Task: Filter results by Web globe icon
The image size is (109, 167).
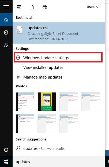Action: 45,7
